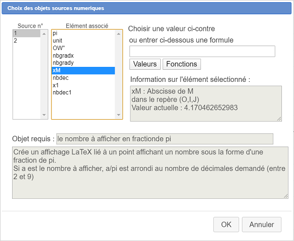The height and width of the screenshot is (241, 294).
Task: Select highlighted xM entry
Action: (x=83, y=70)
